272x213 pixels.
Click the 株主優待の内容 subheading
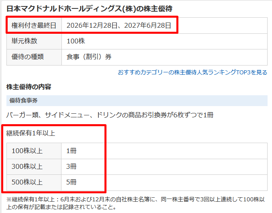(29, 87)
